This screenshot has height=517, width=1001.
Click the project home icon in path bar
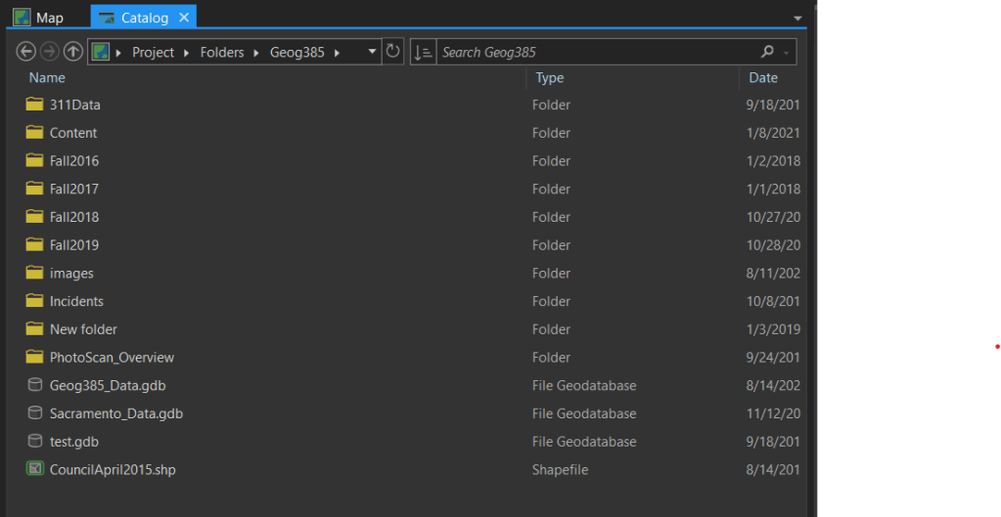pos(101,52)
